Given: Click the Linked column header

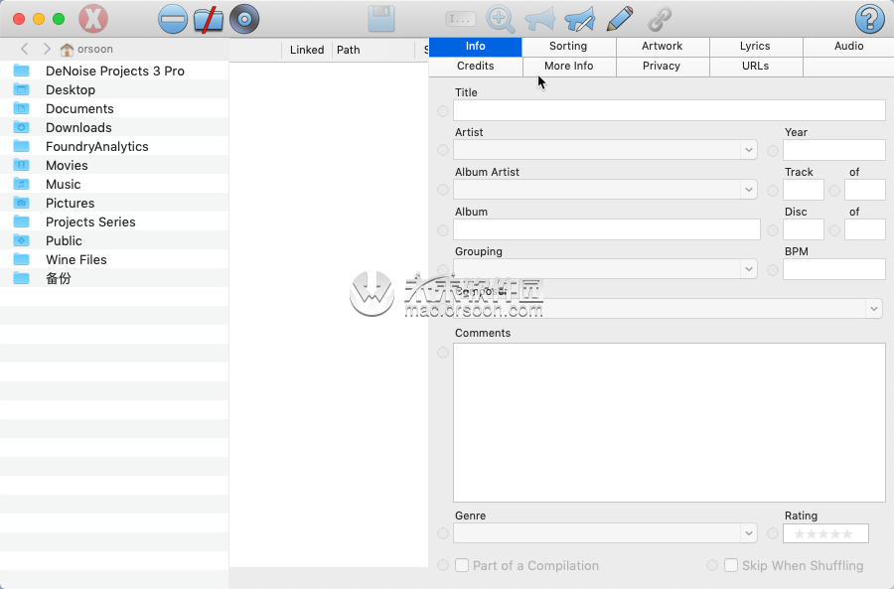Looking at the screenshot, I should point(307,51).
